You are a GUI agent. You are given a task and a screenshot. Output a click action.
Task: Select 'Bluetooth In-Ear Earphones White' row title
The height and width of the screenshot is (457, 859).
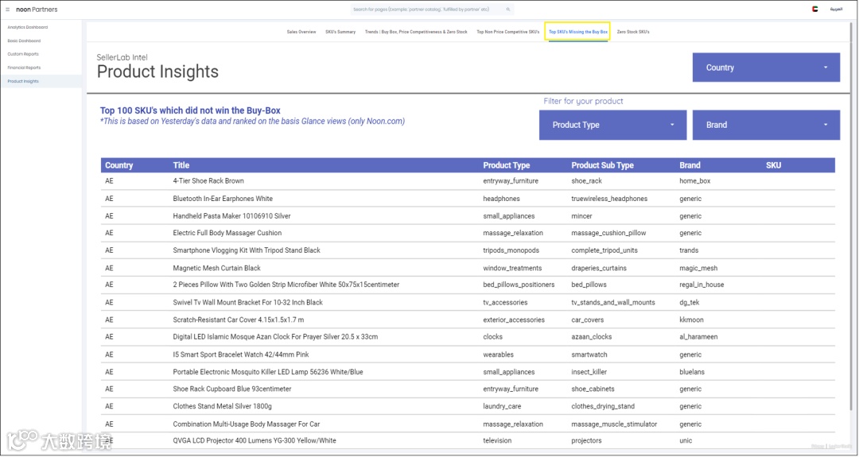click(x=223, y=199)
